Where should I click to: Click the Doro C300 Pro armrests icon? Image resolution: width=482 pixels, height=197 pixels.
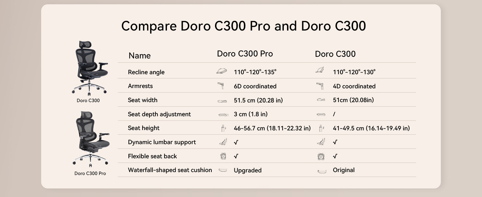pyautogui.click(x=221, y=86)
